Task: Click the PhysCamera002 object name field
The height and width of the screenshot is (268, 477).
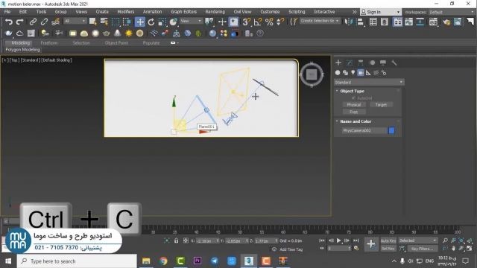Action: 364,130
